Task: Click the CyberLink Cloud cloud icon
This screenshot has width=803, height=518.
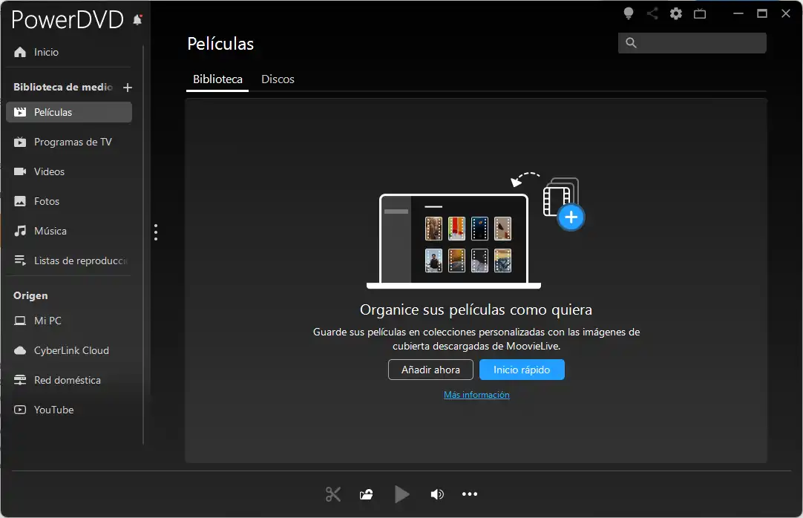Action: click(20, 350)
